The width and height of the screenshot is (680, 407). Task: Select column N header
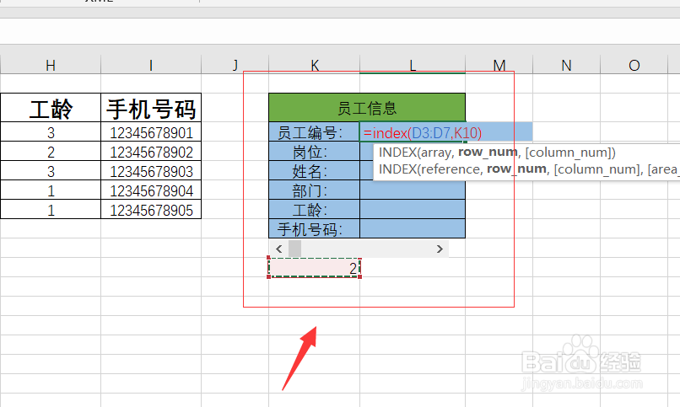click(x=566, y=65)
